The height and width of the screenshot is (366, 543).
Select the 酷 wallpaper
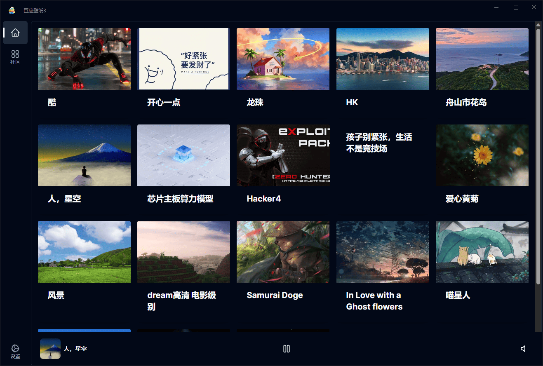pos(84,59)
